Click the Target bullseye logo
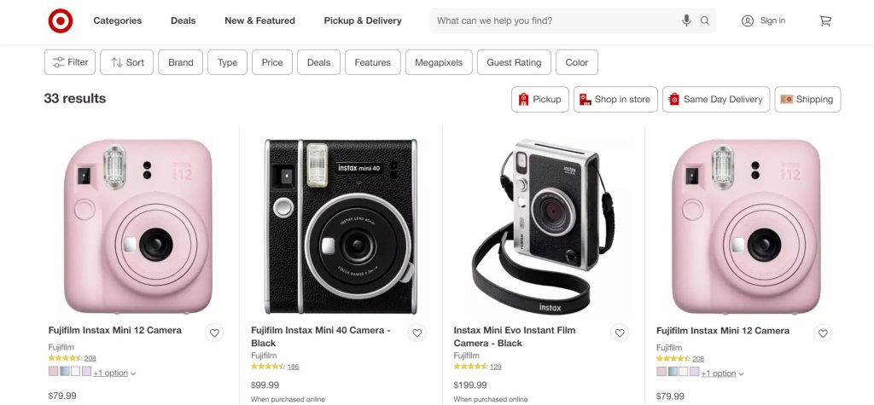This screenshot has width=874, height=405. (x=61, y=21)
